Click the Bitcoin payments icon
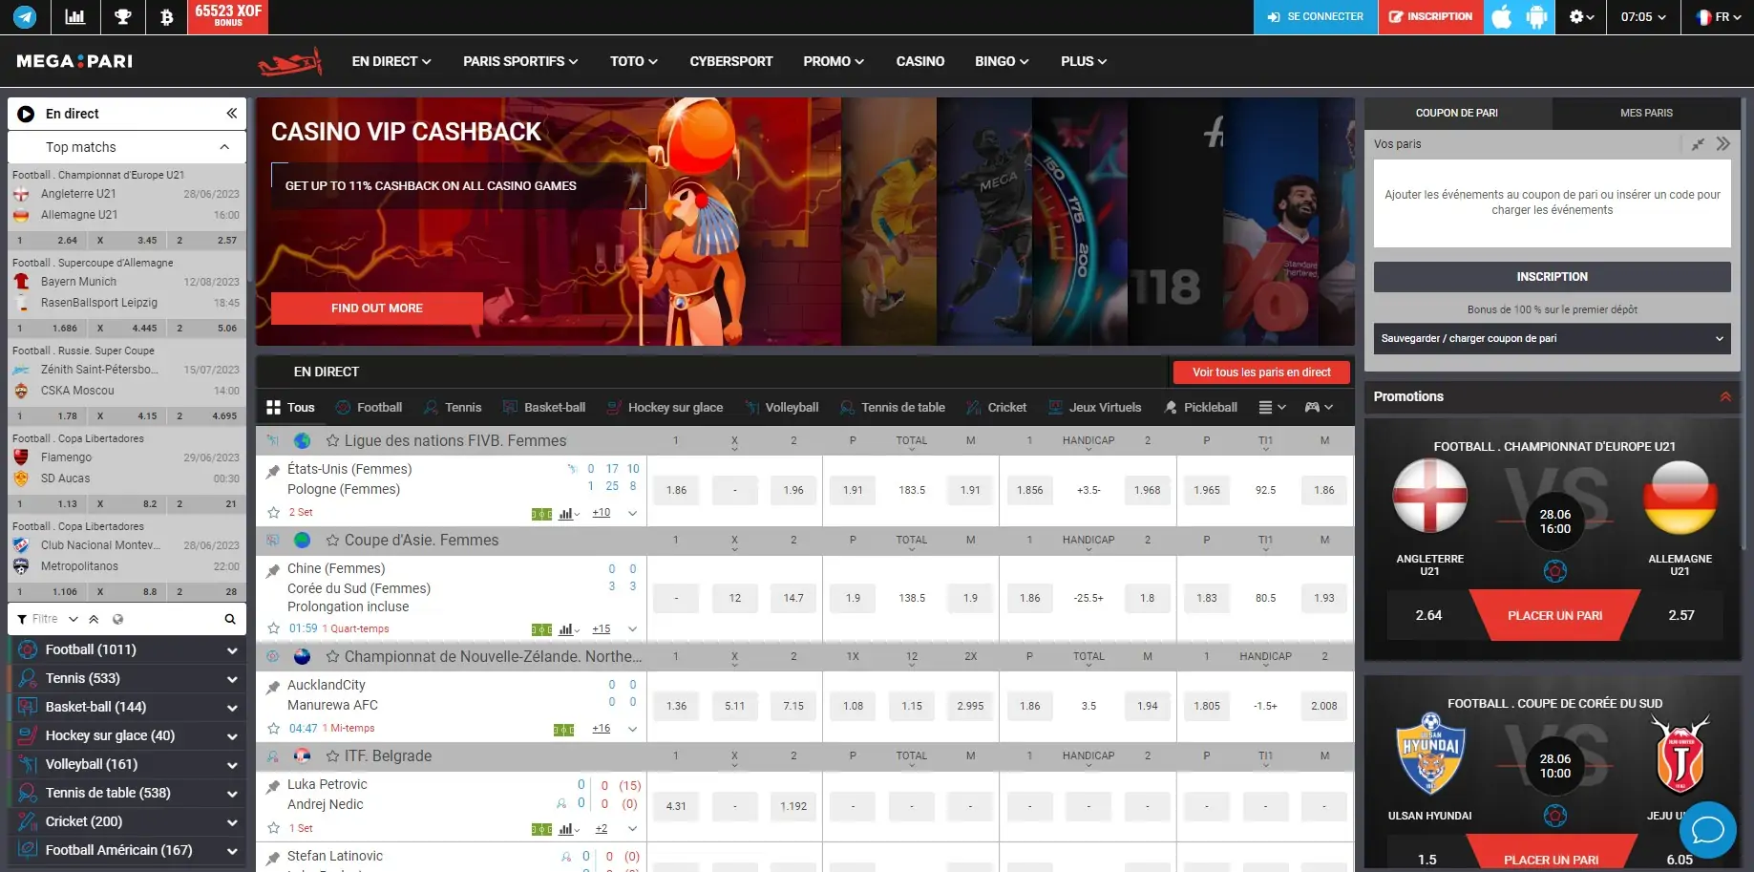The height and width of the screenshot is (872, 1754). (x=166, y=17)
